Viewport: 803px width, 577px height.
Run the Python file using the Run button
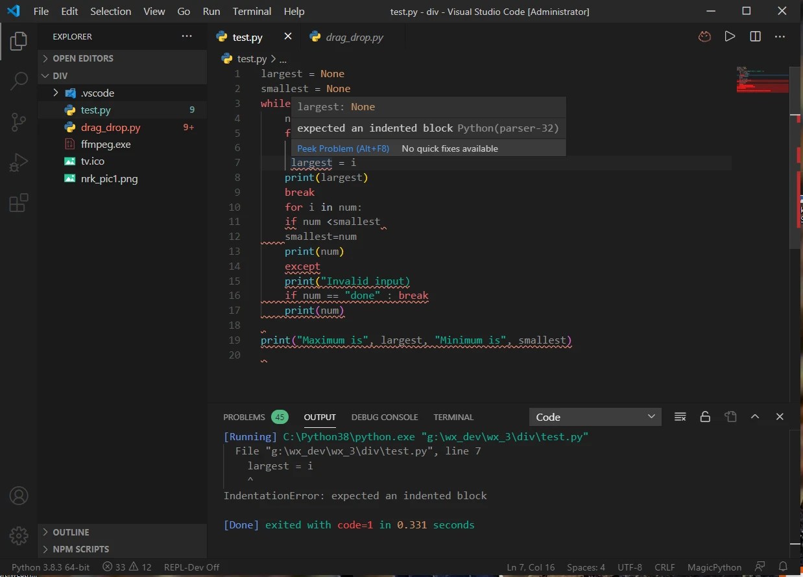click(730, 36)
